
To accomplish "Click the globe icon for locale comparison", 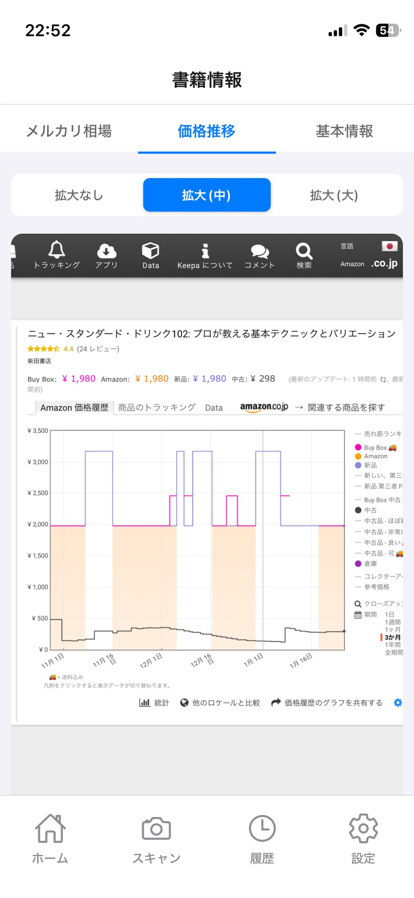I will [184, 703].
